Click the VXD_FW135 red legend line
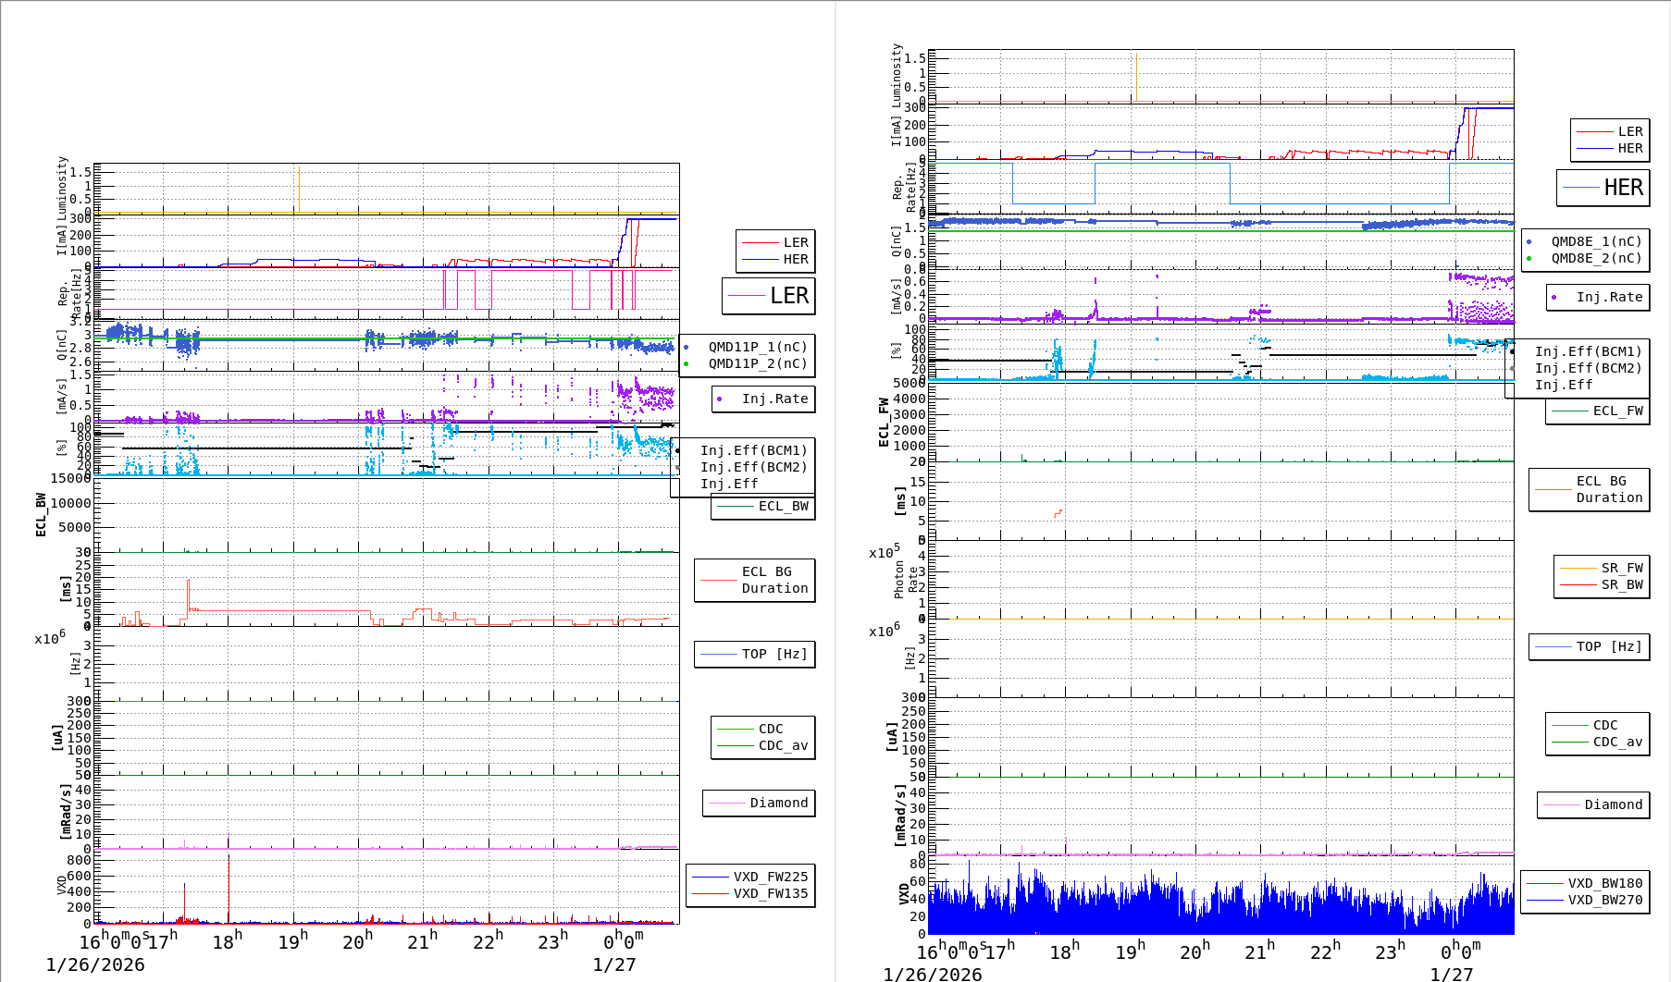 710,893
